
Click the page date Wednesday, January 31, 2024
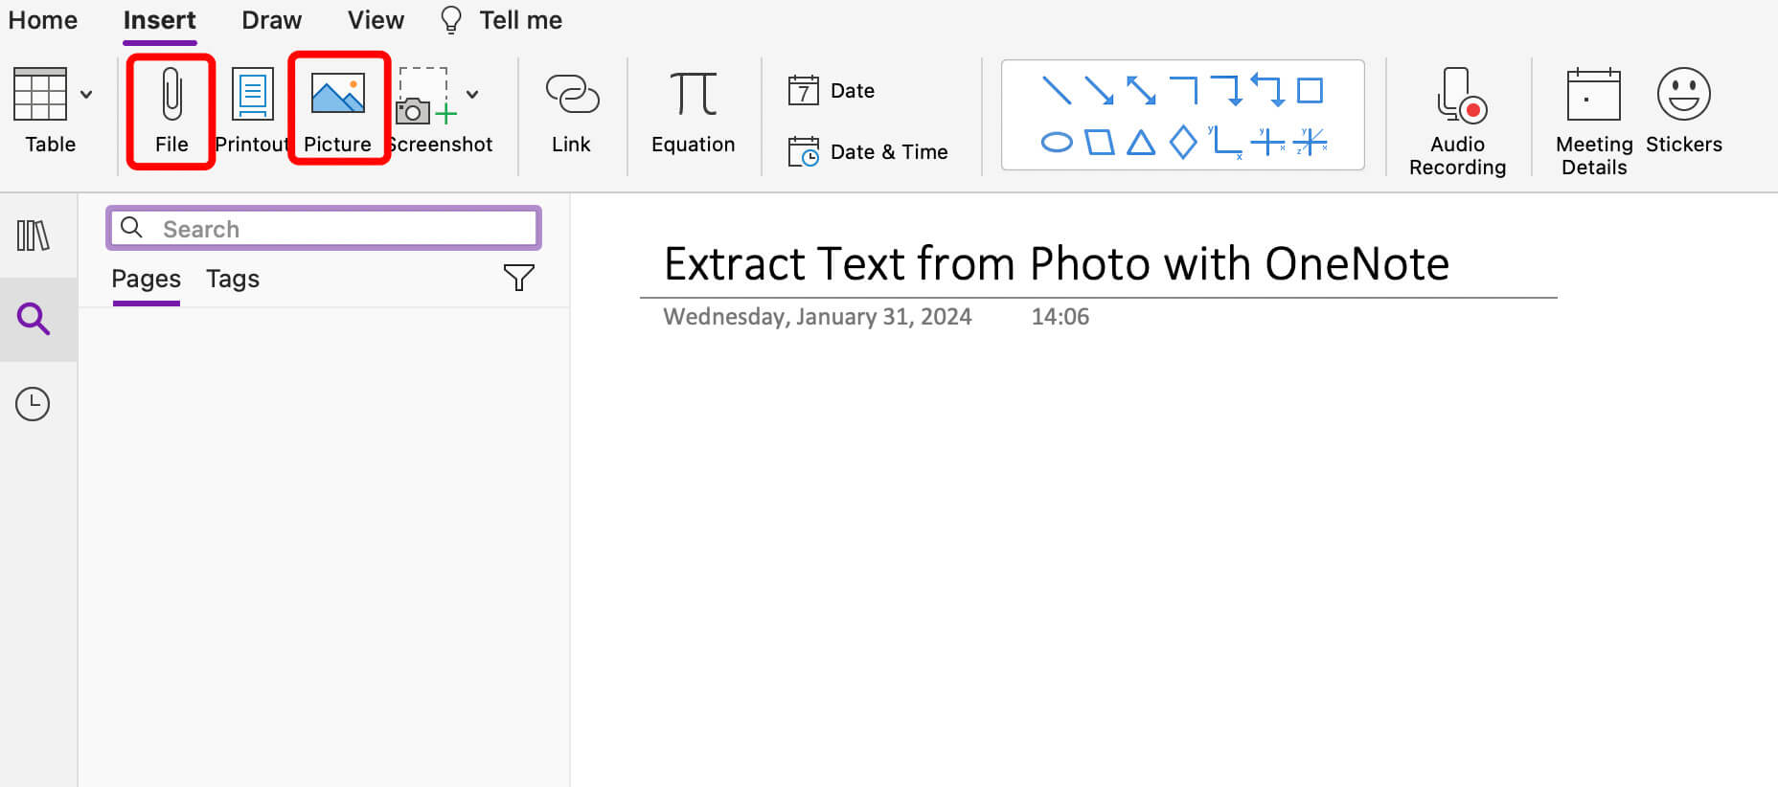[817, 317]
